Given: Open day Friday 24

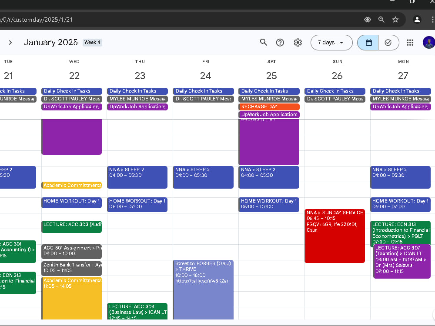Looking at the screenshot, I should [x=206, y=75].
